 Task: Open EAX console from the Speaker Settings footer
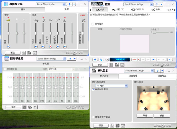pos(112,125)
